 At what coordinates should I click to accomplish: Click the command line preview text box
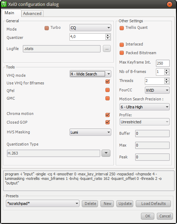click(x=89, y=181)
